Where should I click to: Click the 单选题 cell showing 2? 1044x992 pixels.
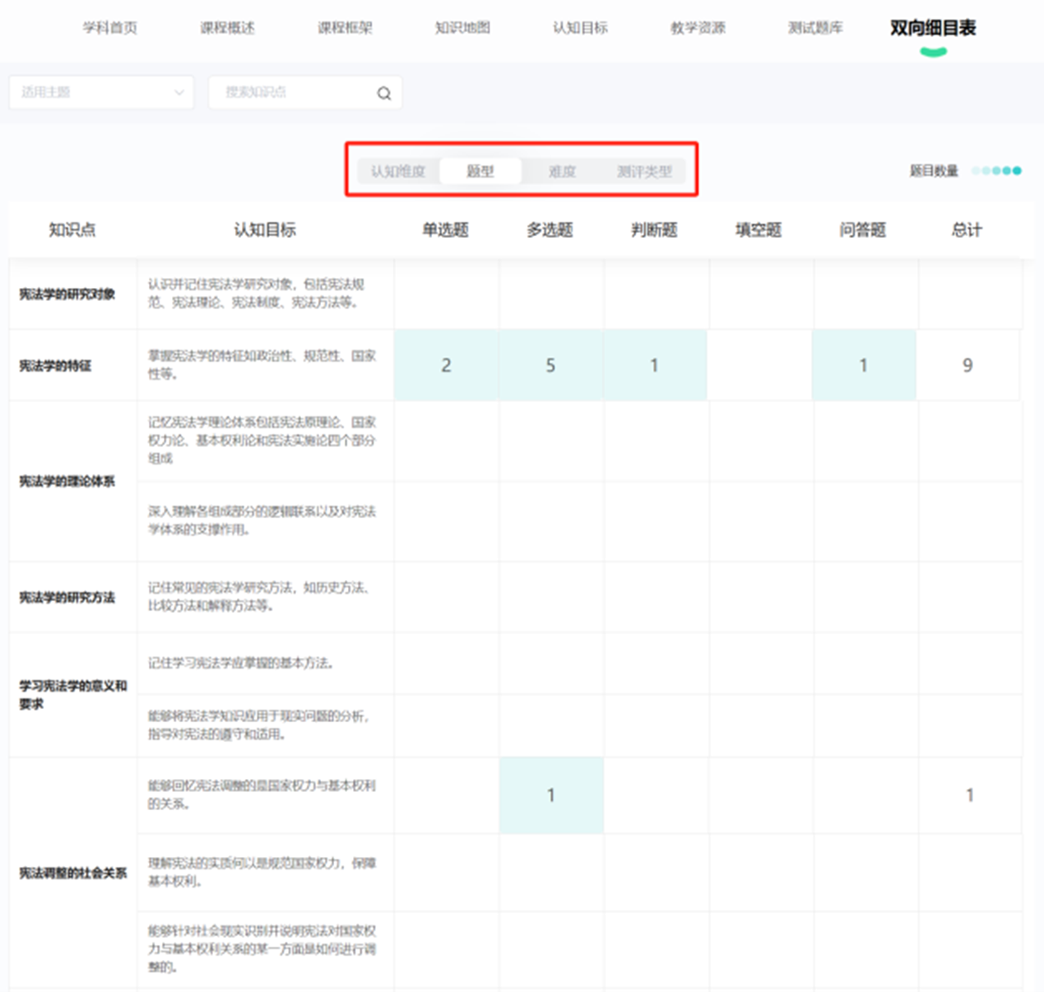446,365
